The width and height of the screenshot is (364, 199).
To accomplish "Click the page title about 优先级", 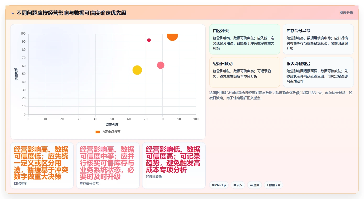I will tap(71, 13).
